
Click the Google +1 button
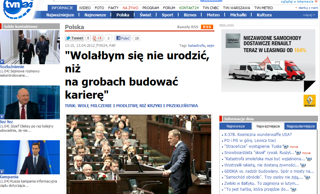98,38
